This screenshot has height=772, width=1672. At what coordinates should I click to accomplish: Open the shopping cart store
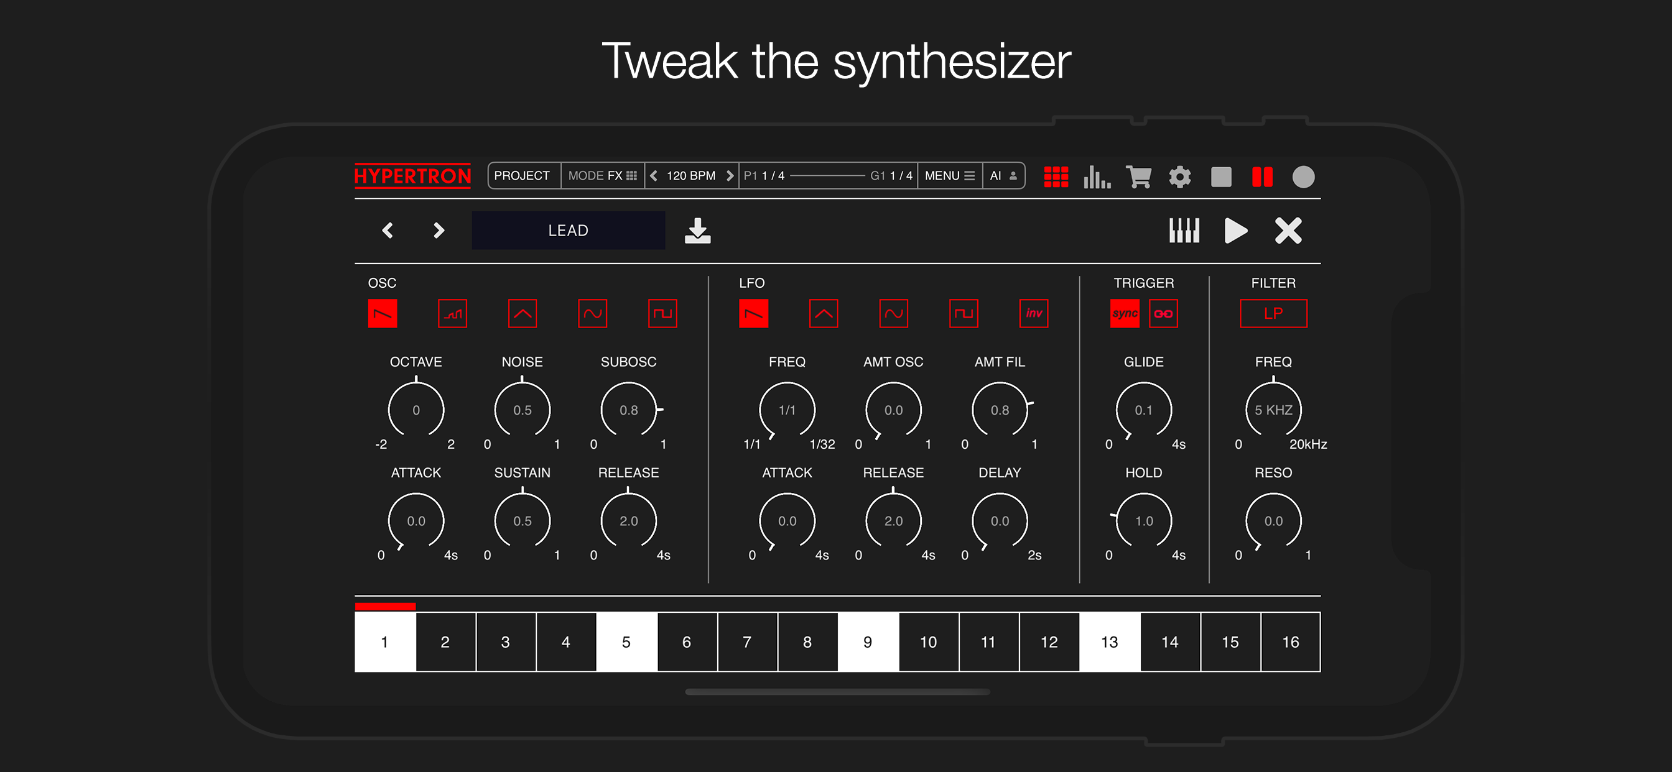tap(1138, 177)
